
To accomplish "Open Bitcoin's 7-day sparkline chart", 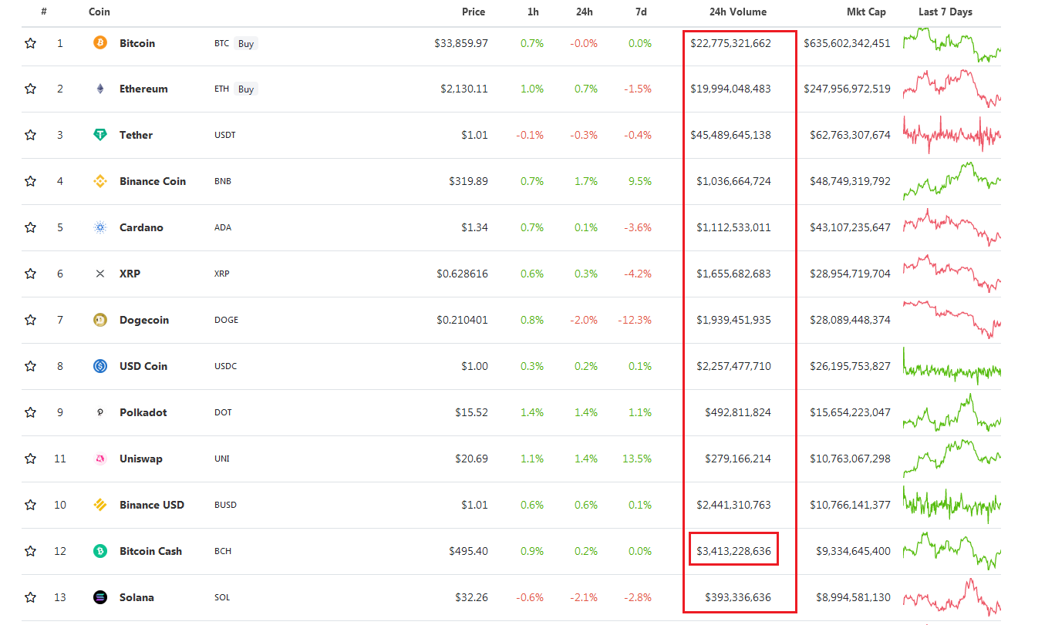I will 952,44.
